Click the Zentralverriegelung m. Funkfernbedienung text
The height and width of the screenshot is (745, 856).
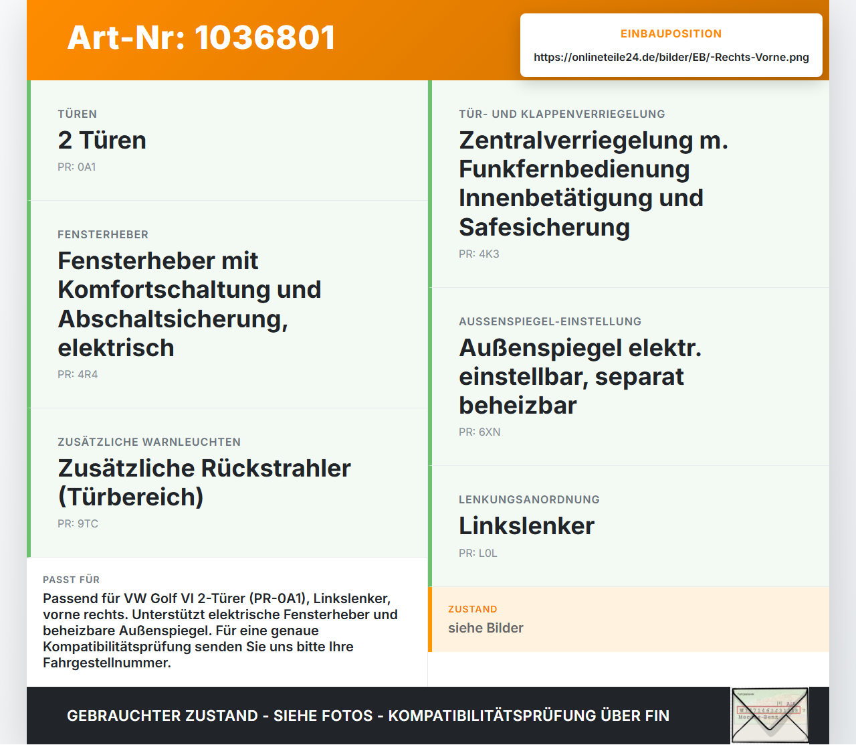click(593, 183)
